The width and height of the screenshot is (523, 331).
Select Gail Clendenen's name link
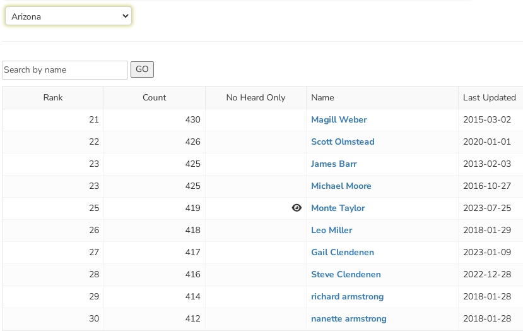(x=343, y=252)
